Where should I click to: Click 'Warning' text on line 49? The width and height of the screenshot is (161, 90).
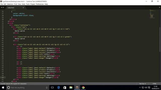coord(50,56)
